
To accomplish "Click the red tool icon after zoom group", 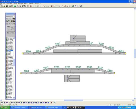I will pos(31,6).
